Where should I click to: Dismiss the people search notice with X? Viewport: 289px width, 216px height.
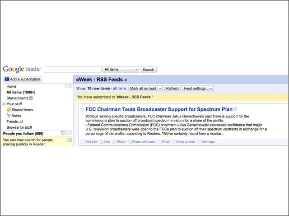pyautogui.click(x=70, y=140)
